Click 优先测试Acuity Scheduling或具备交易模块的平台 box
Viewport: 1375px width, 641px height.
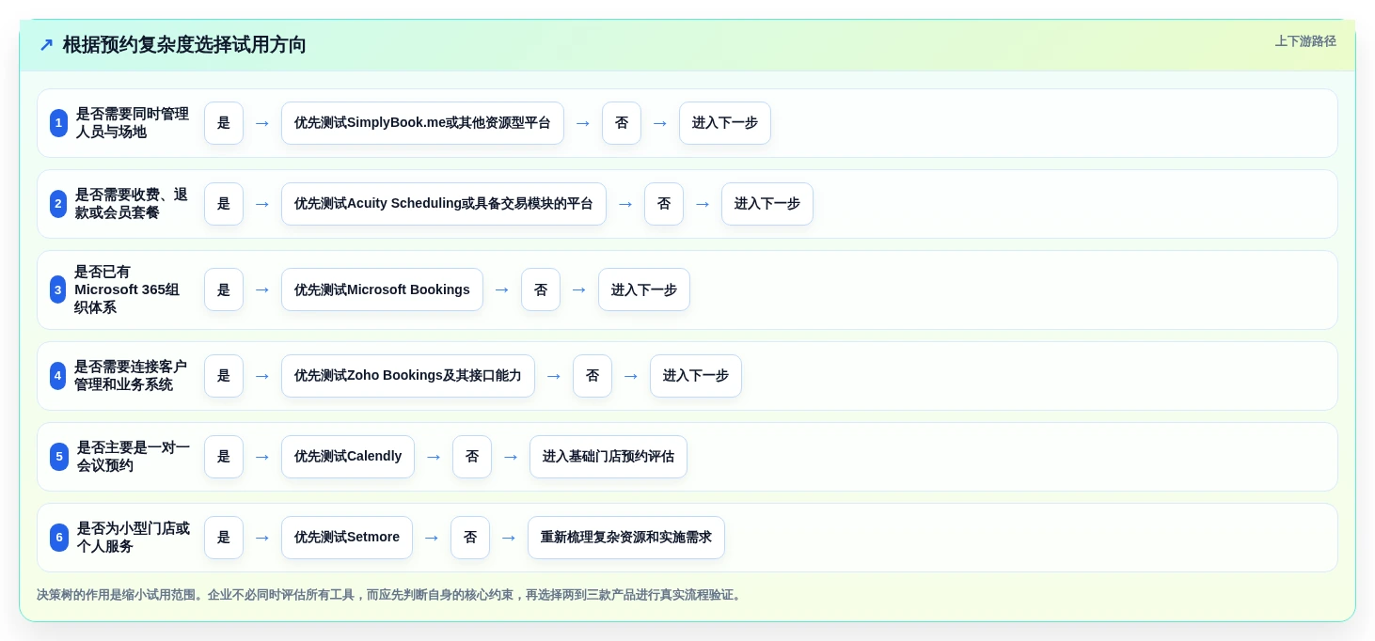tap(444, 204)
